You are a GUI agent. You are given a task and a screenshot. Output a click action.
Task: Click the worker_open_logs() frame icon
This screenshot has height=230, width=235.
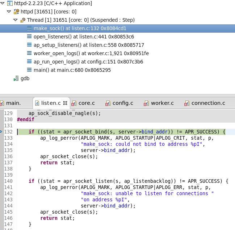pyautogui.click(x=29, y=53)
